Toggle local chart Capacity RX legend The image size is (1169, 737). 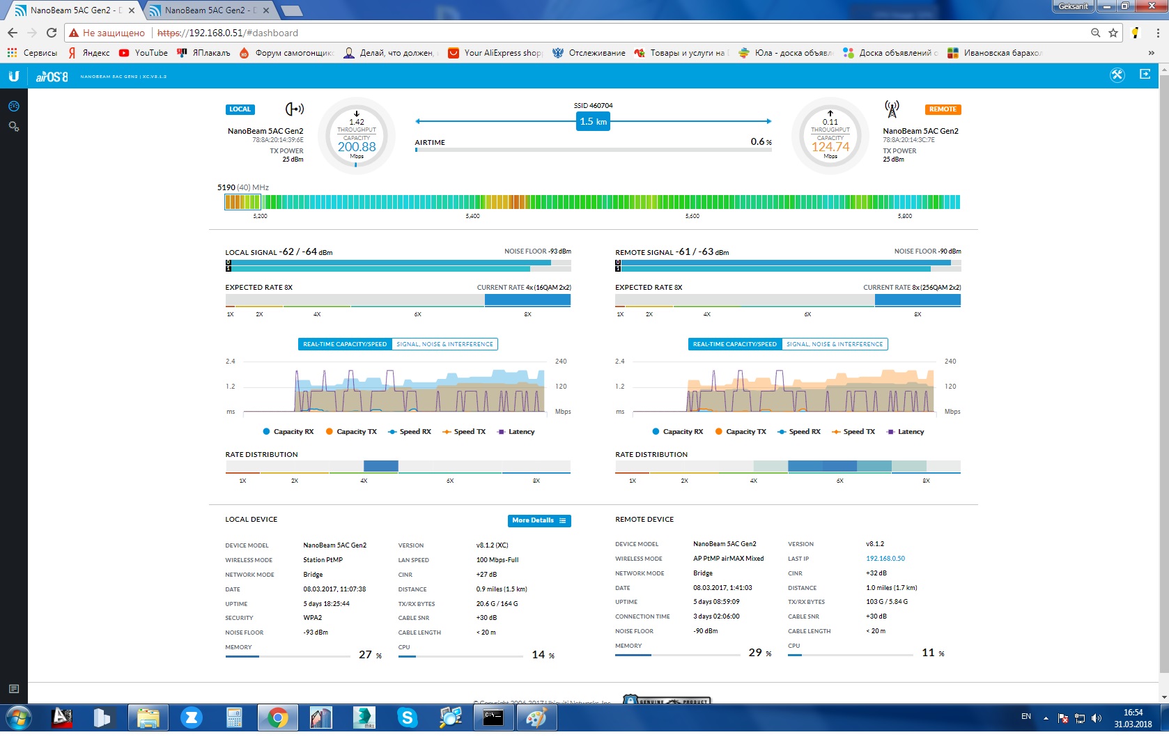pos(288,432)
